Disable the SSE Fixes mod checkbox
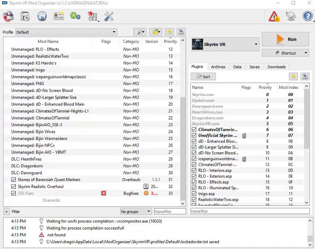The height and width of the screenshot is (249, 315). coord(13,193)
